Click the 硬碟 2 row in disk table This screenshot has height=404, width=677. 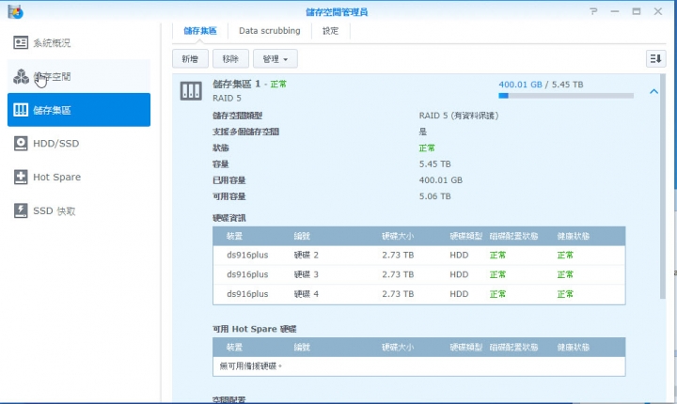coord(418,256)
